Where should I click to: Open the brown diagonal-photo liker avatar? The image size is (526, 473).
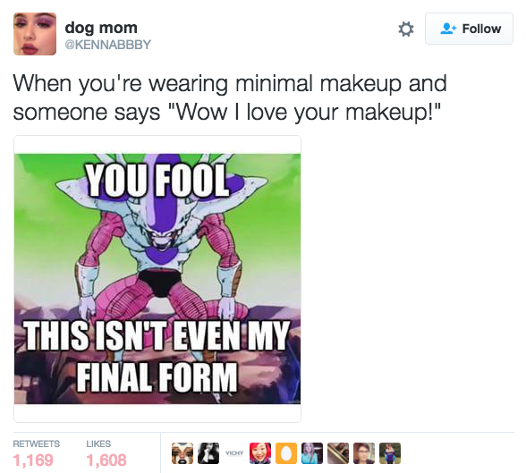pyautogui.click(x=338, y=453)
